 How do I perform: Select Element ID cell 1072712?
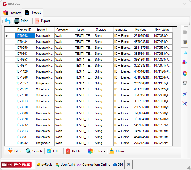coord(25,89)
